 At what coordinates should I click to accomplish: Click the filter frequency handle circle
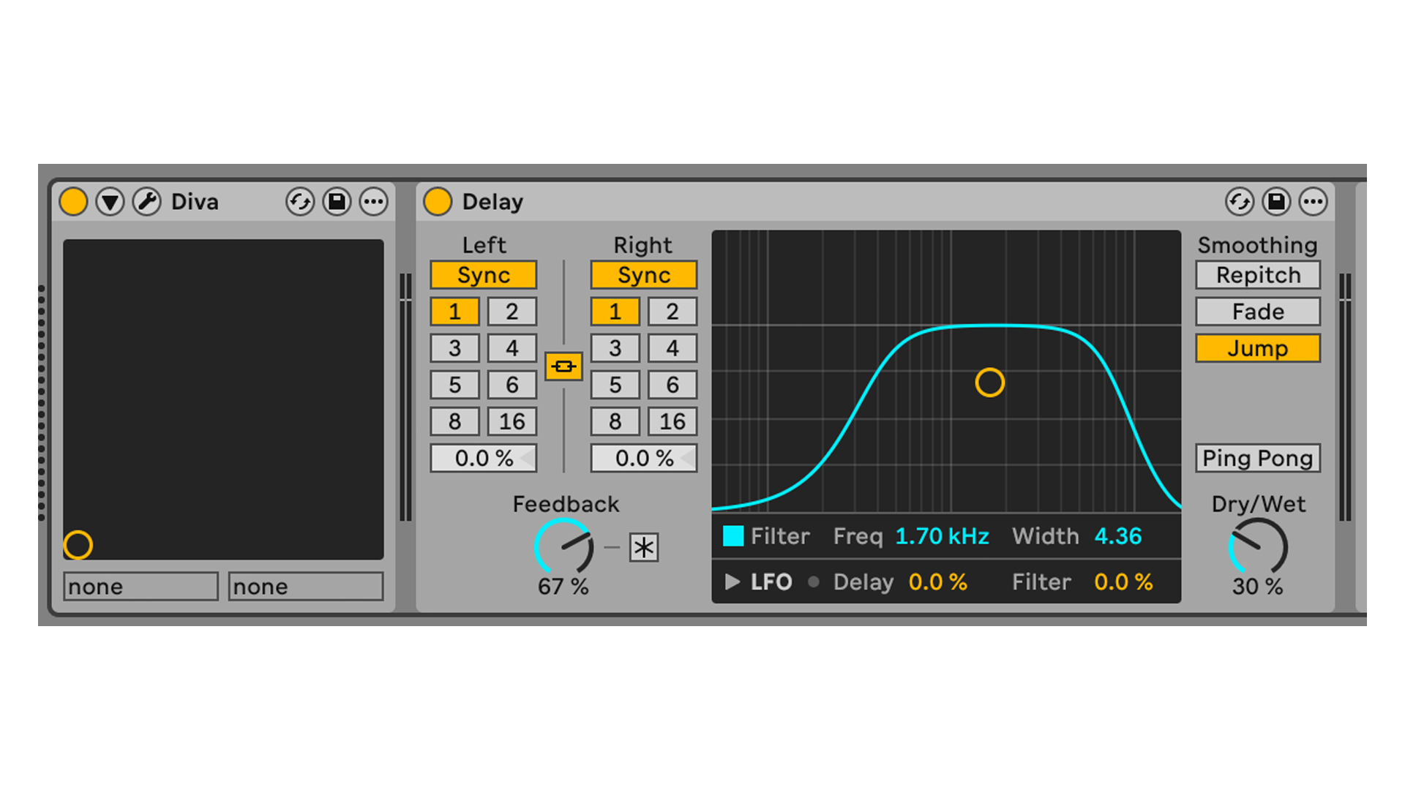pos(990,383)
